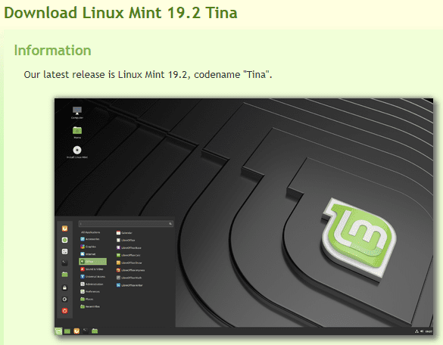
Task: Click the Linux Mint menu button on panel
Action: (58, 331)
